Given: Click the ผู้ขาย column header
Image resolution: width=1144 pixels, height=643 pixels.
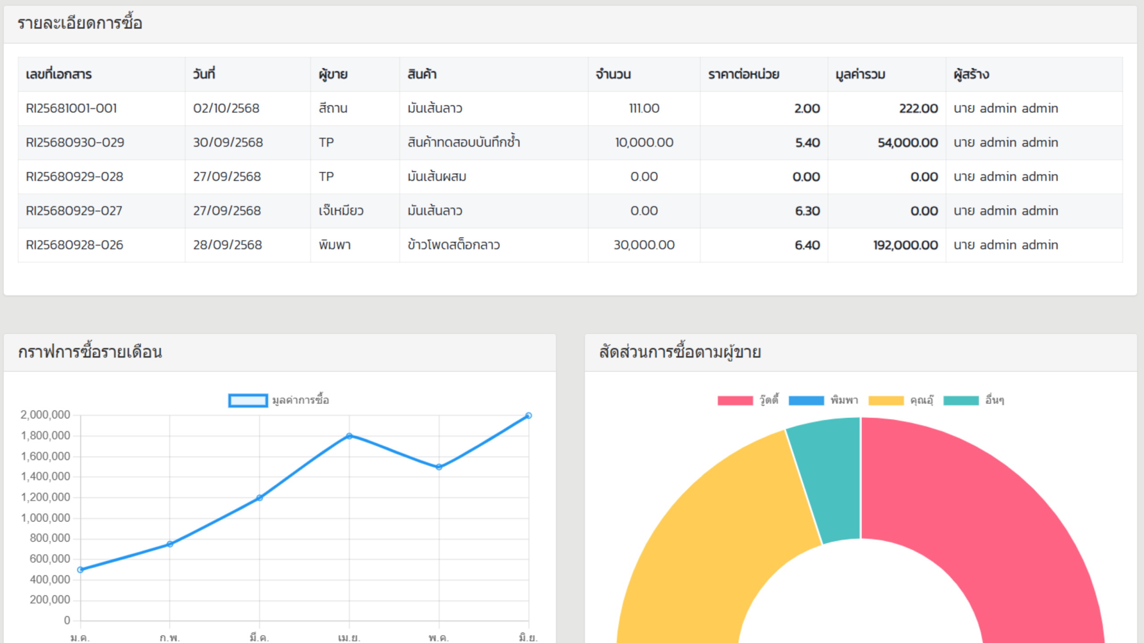Looking at the screenshot, I should pyautogui.click(x=333, y=74).
